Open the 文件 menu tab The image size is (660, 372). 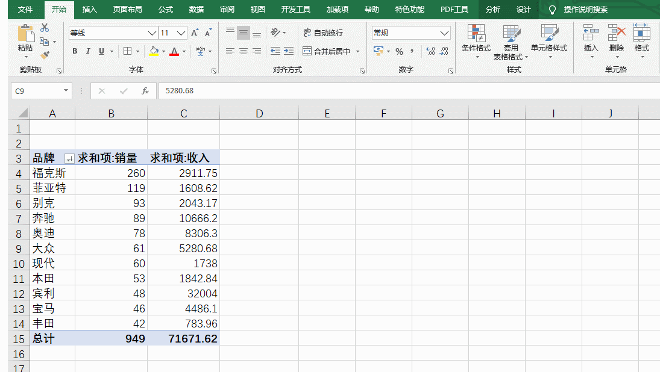coord(25,9)
